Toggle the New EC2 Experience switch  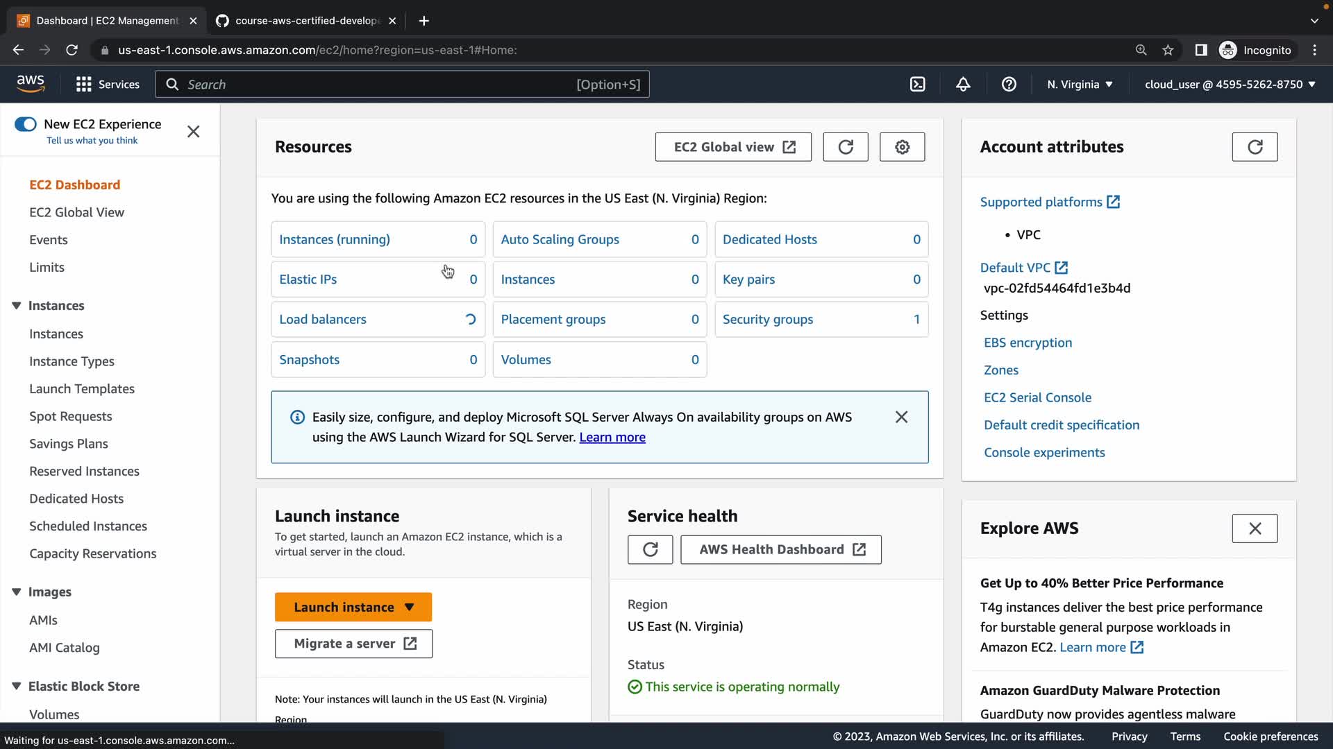(26, 124)
